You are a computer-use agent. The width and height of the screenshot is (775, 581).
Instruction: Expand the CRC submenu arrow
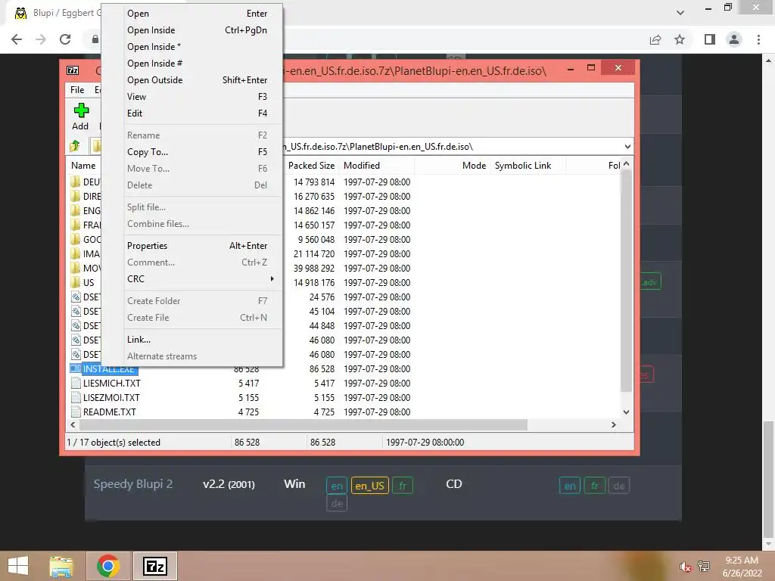click(x=272, y=278)
